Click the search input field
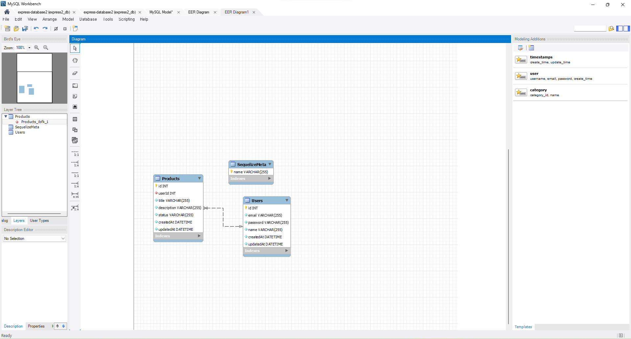 click(590, 29)
